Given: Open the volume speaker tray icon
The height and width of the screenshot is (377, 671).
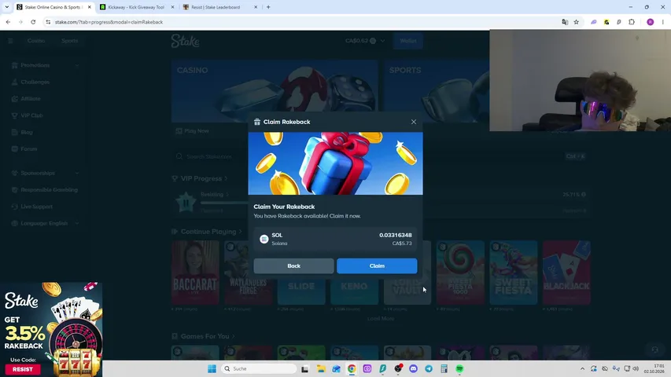Looking at the screenshot, I should (636, 368).
